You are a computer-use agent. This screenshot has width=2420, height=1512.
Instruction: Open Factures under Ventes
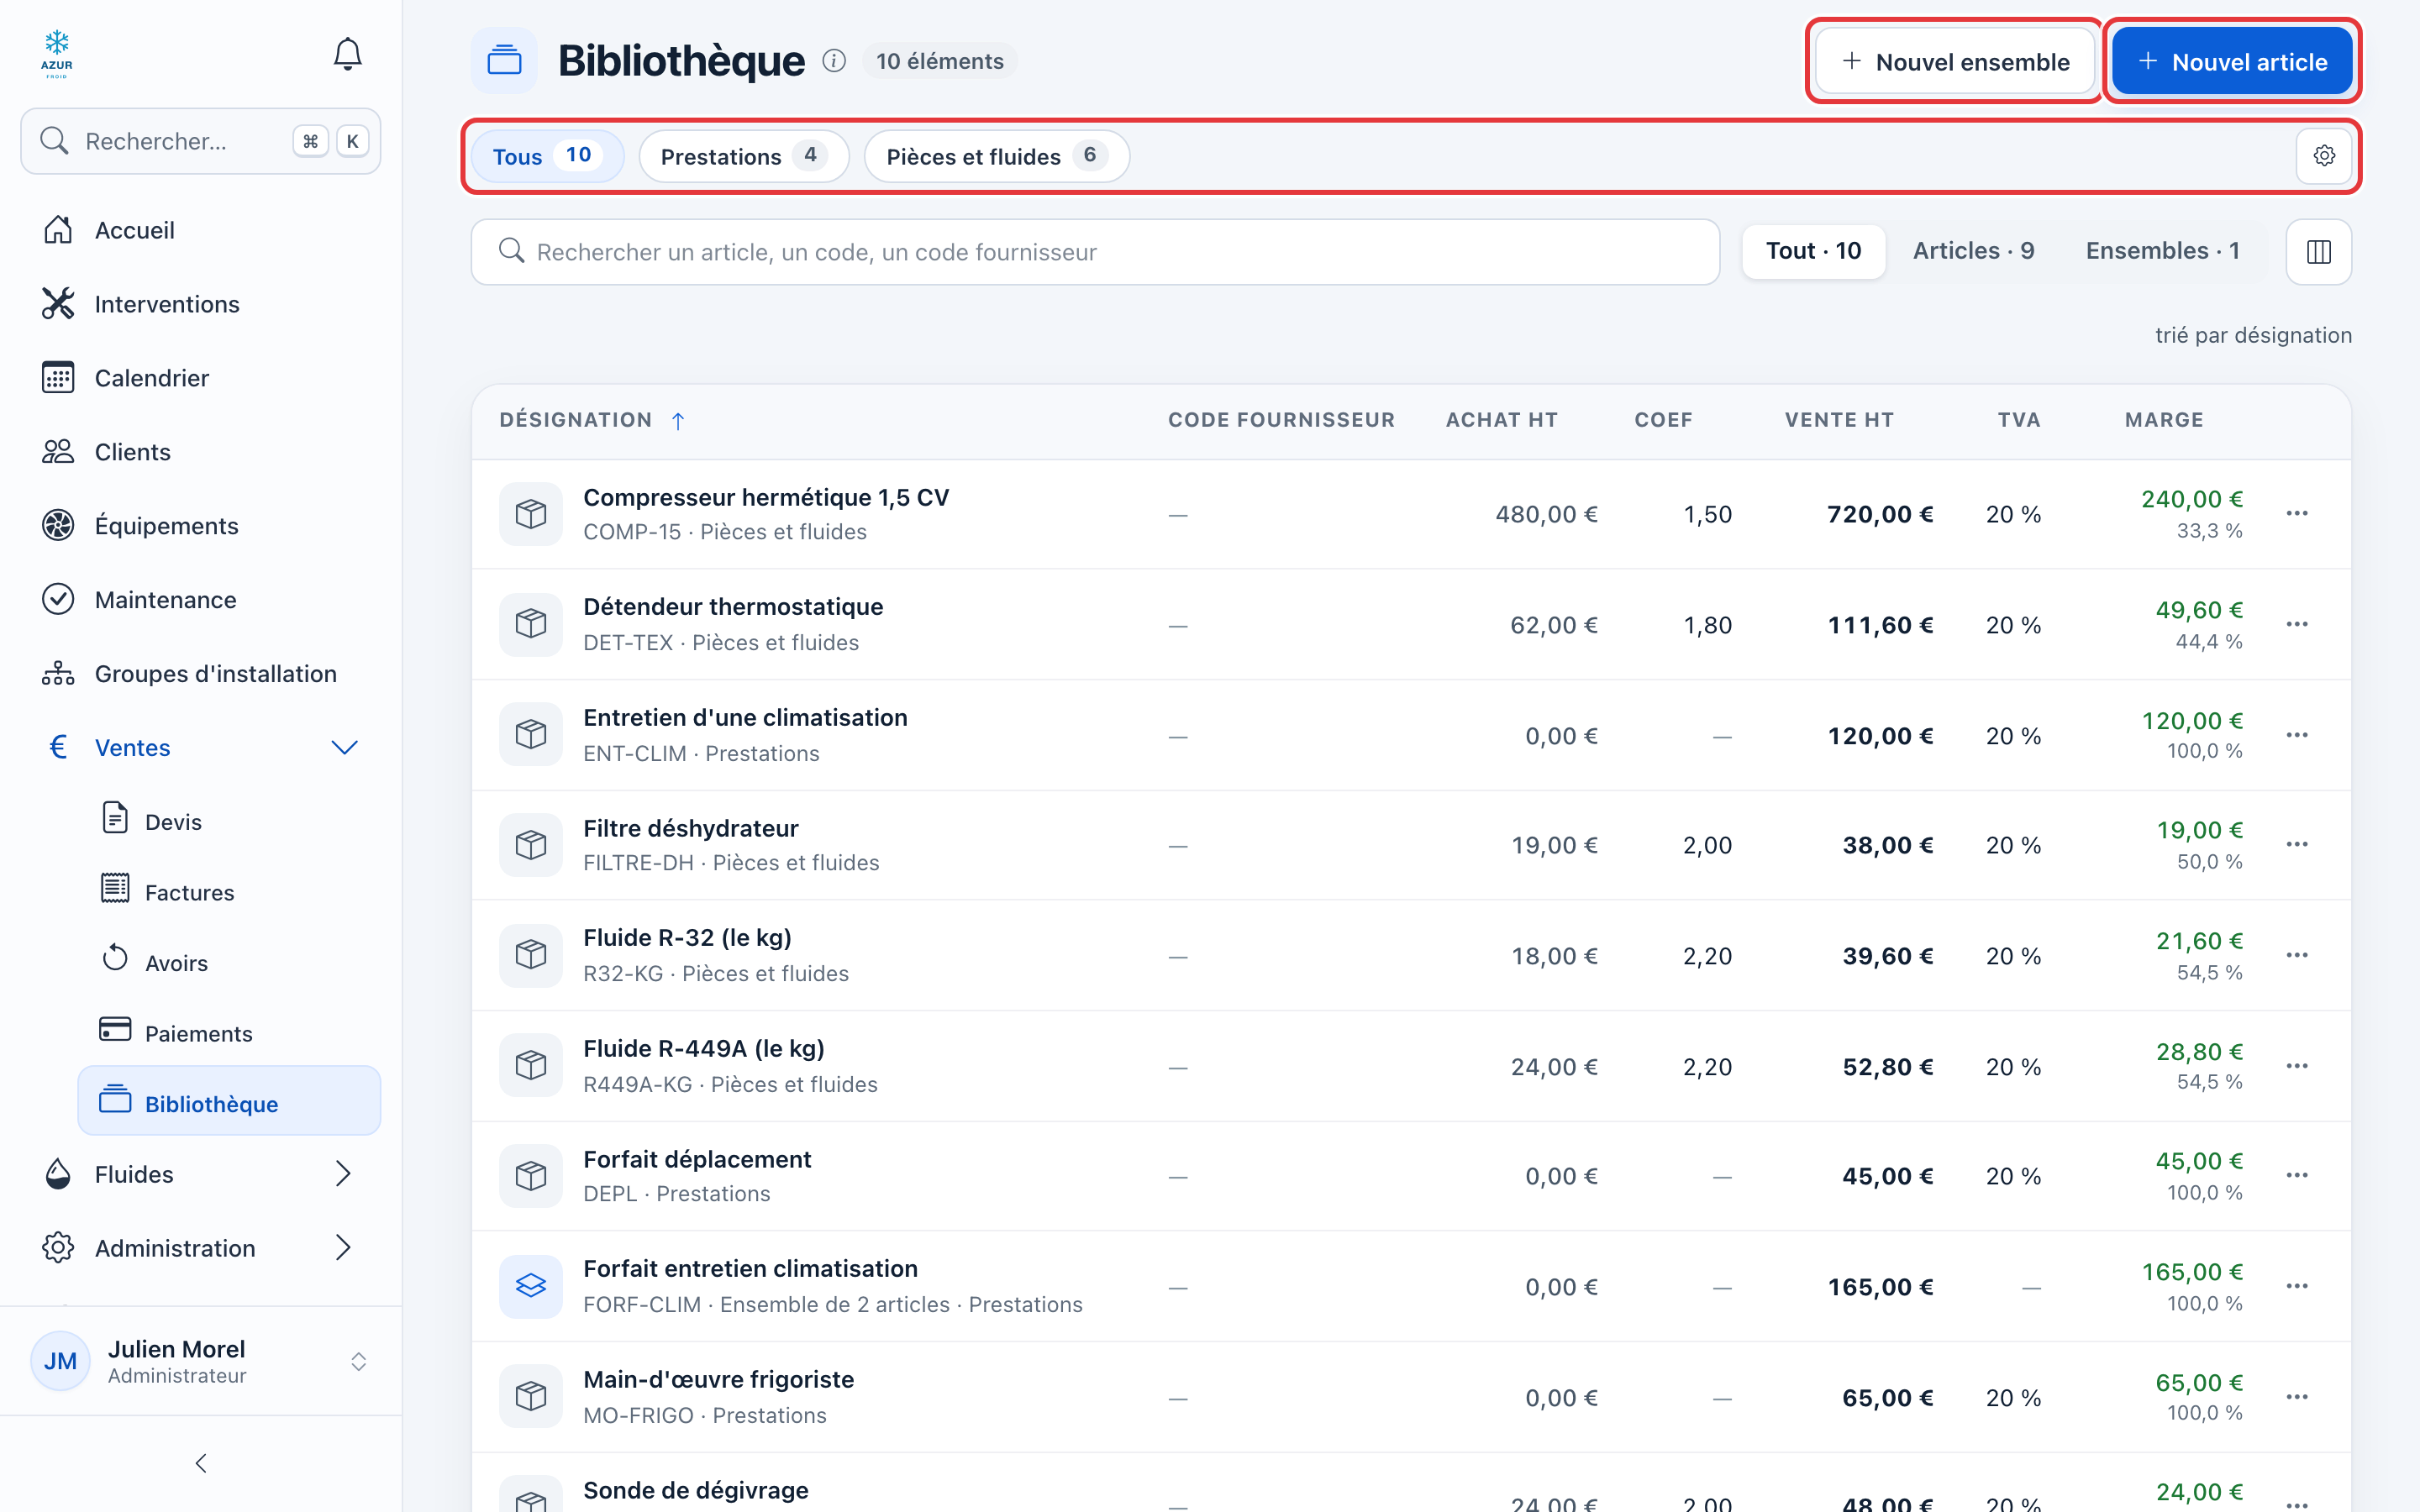(x=229, y=892)
